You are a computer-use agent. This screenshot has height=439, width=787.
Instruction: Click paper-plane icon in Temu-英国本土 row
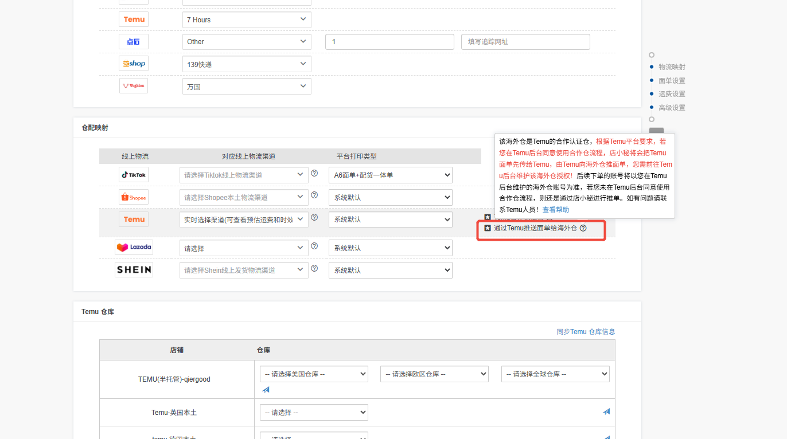click(606, 411)
